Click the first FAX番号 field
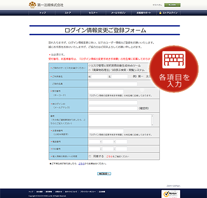The image size is (207, 198). 94,149
